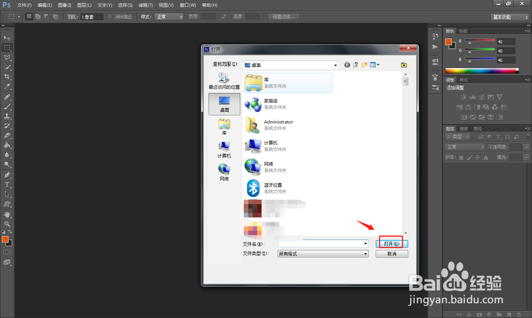
Task: Choose Subtract from selection mode
Action: [47, 17]
